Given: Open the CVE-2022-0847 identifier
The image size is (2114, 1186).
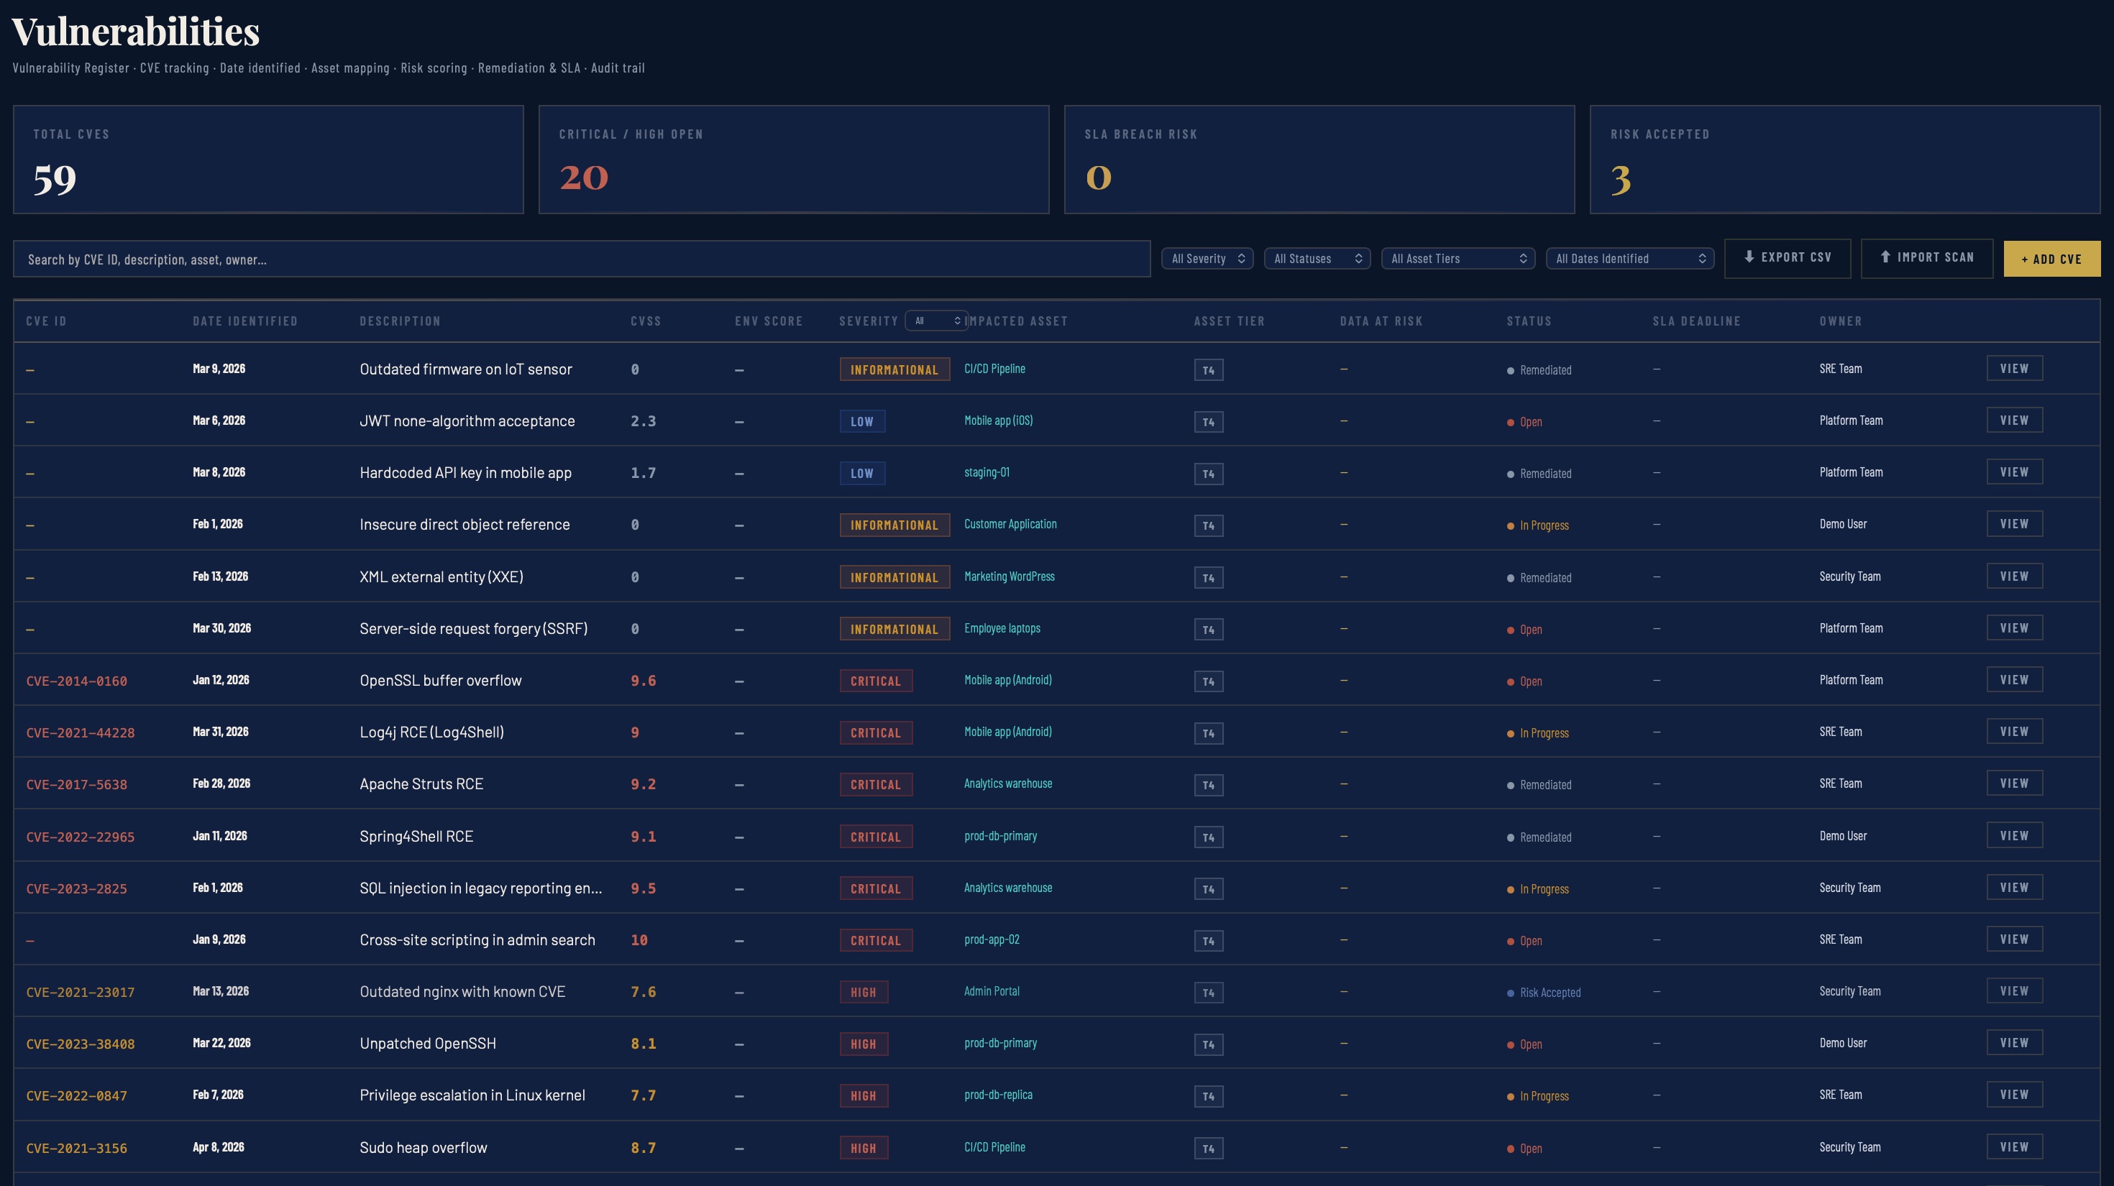Looking at the screenshot, I should 76,1095.
